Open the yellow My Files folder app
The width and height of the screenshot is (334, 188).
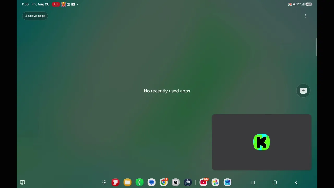[x=127, y=182]
